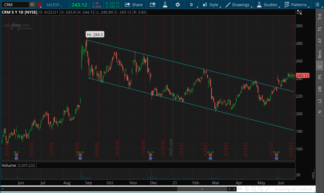This screenshot has width=324, height=193.
Task: Click the red phone icon under $1.21
Action: pos(276,155)
